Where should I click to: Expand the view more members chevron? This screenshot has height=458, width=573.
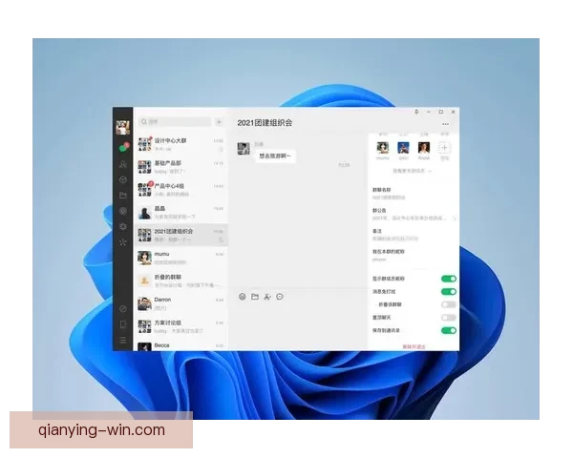click(429, 171)
